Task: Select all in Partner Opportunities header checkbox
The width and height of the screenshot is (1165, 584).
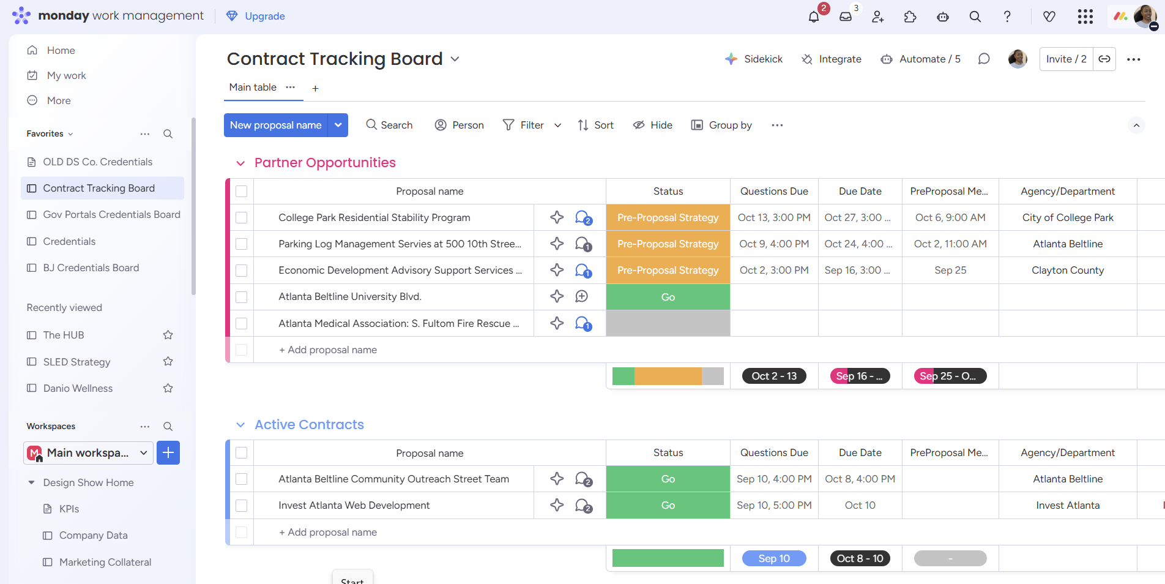Action: click(242, 192)
